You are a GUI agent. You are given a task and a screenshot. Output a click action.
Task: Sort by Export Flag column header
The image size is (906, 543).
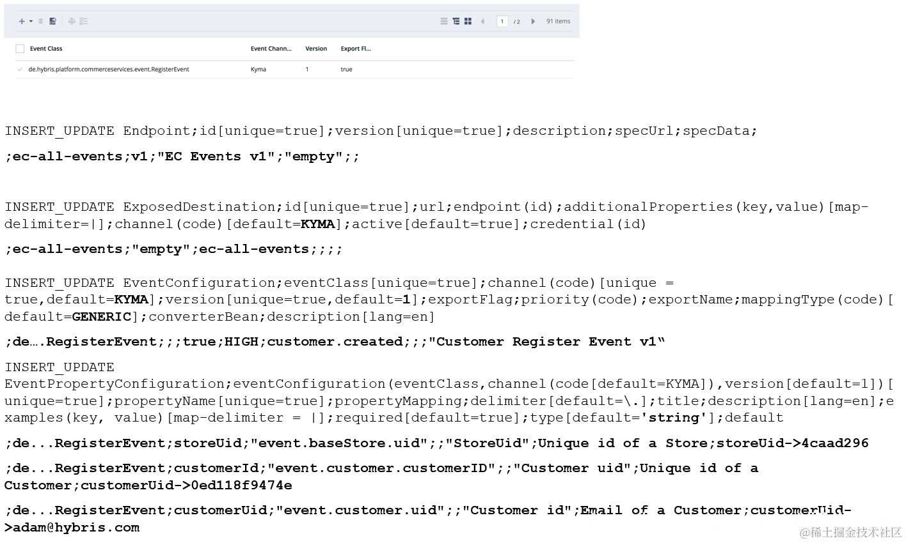pyautogui.click(x=356, y=49)
